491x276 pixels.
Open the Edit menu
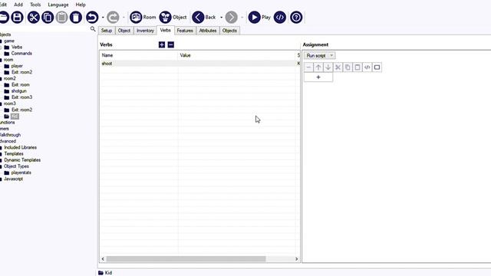point(3,5)
